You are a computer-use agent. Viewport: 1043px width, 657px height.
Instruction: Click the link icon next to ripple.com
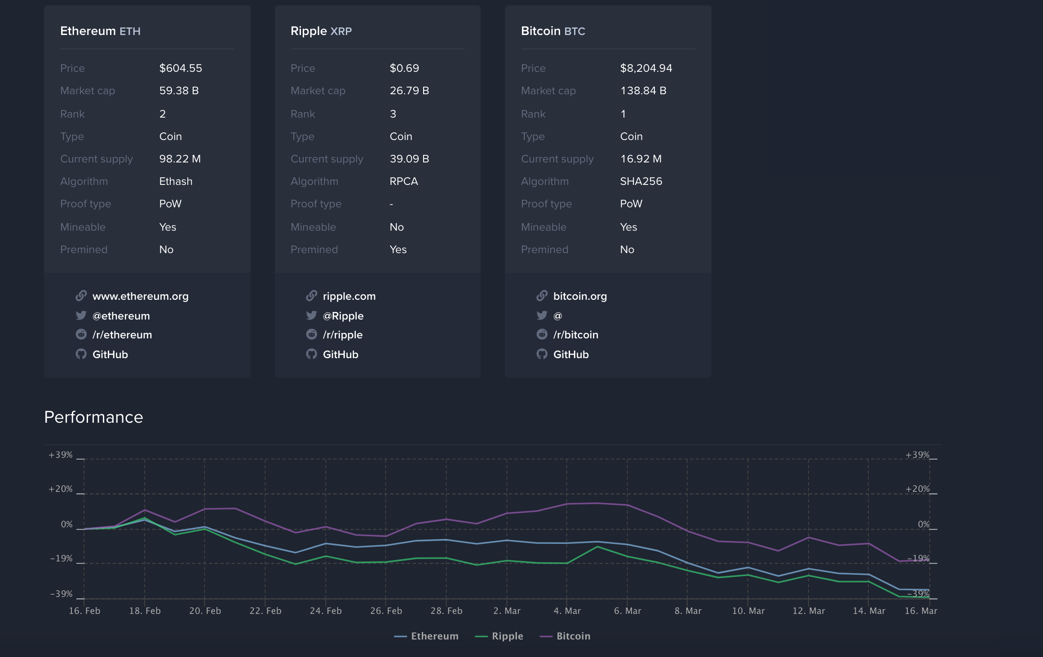312,296
